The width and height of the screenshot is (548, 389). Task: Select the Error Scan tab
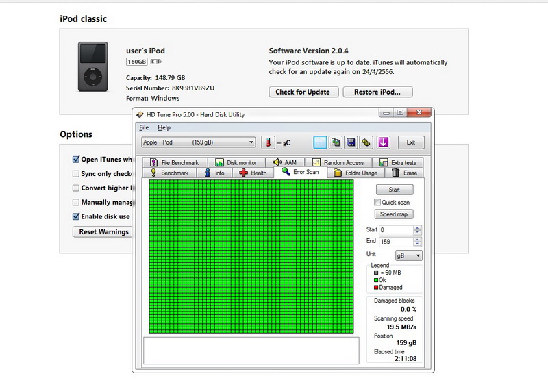[x=301, y=172]
